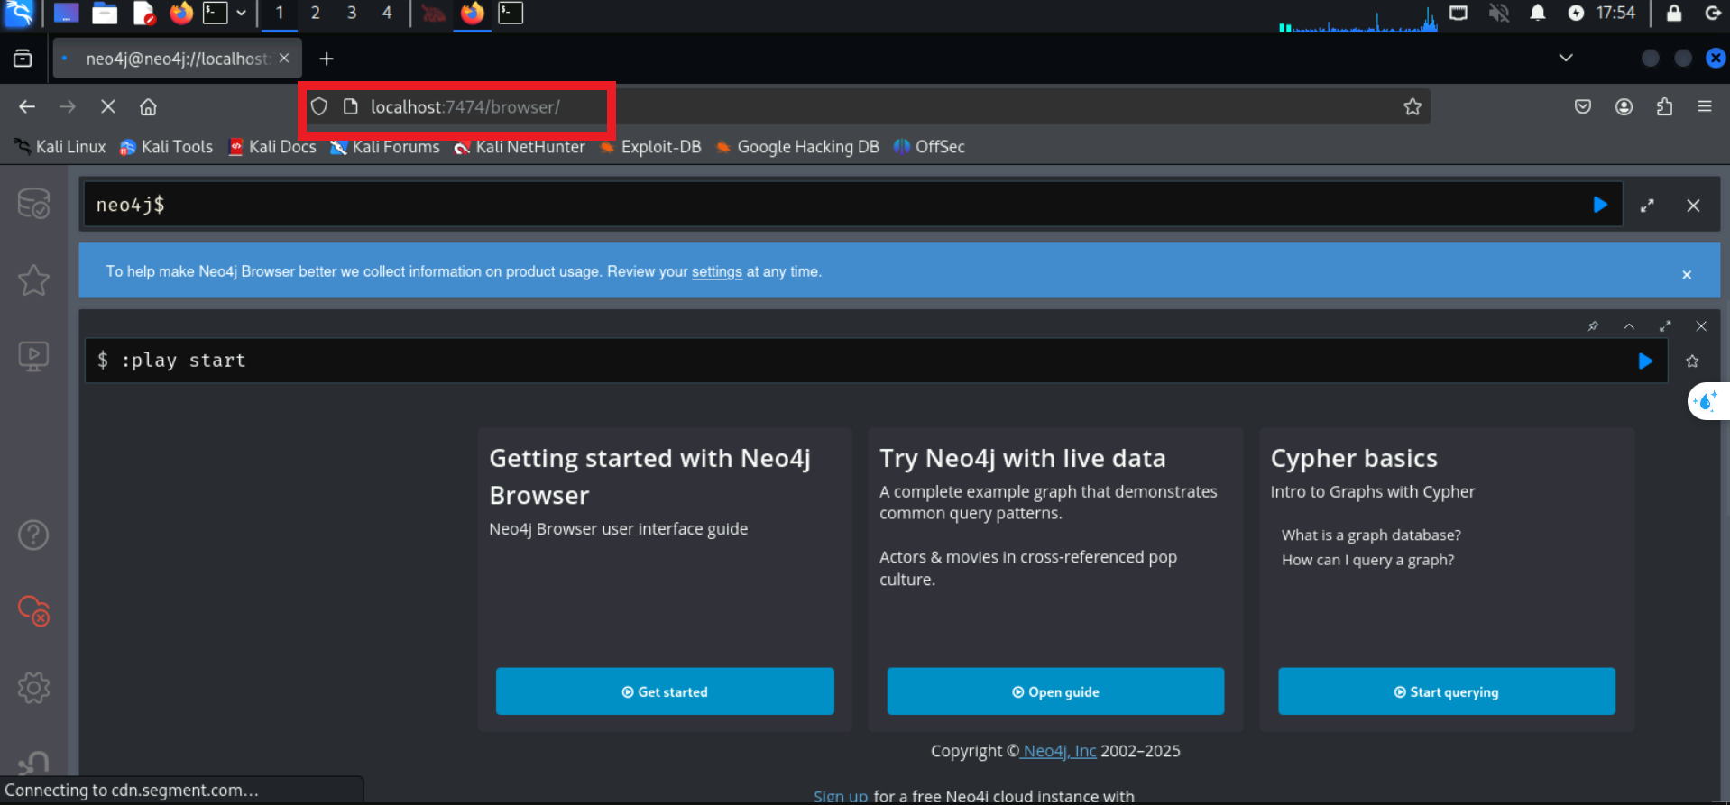Open the Browser Settings gear icon

click(33, 688)
